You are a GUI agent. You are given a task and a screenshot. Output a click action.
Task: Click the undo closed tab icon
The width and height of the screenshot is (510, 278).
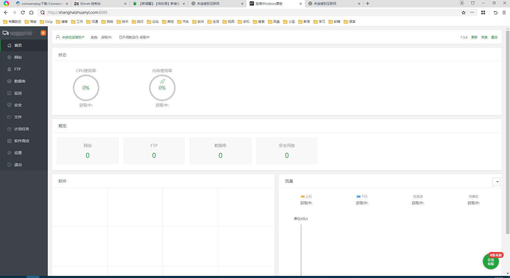pos(496,12)
